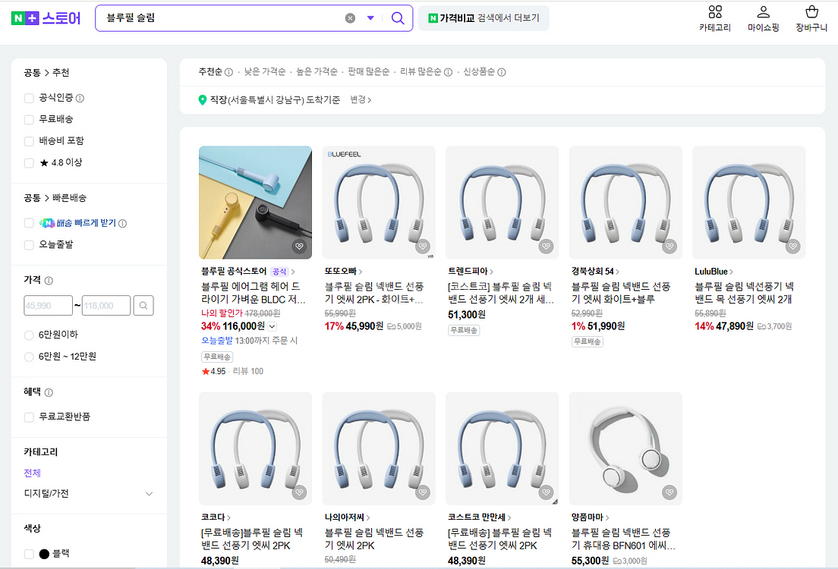Viewport: 838px width, 569px height.
Task: Open the LuluBlue store link
Action: pyautogui.click(x=714, y=272)
